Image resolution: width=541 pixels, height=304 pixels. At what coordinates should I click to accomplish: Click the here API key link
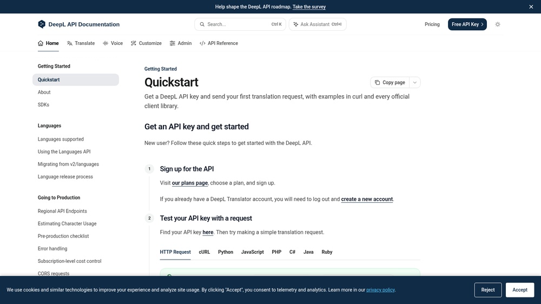pyautogui.click(x=208, y=232)
